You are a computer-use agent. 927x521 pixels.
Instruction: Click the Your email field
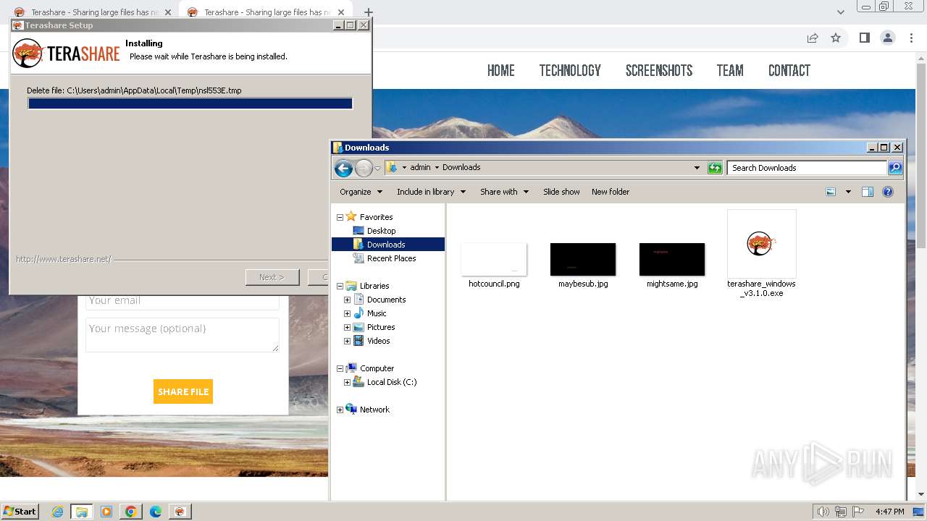pyautogui.click(x=182, y=301)
